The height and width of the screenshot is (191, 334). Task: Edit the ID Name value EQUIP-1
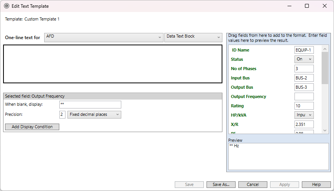[304, 50]
